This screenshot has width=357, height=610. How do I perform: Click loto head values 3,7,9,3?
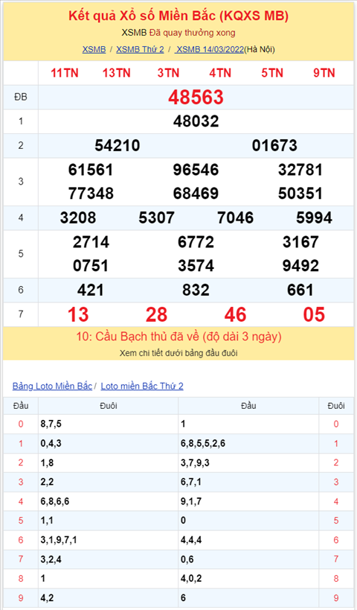coord(195,463)
